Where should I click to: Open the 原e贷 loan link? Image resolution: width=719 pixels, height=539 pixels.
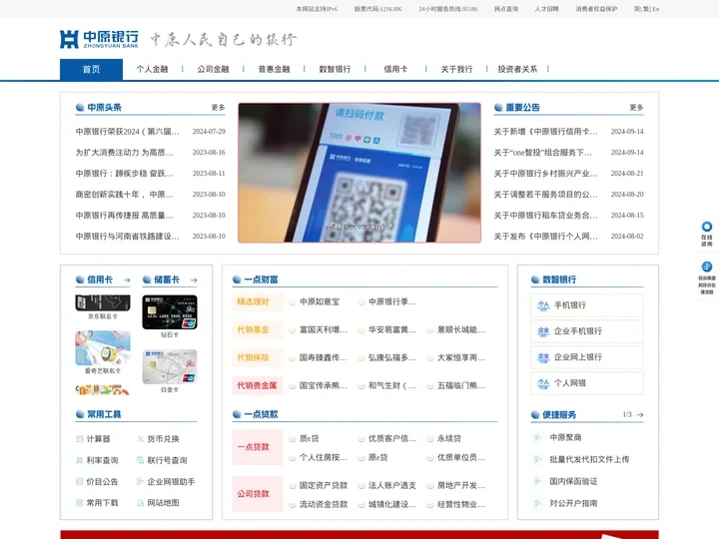(378, 457)
